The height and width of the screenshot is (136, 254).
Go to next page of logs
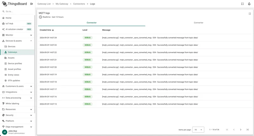coord(241,130)
